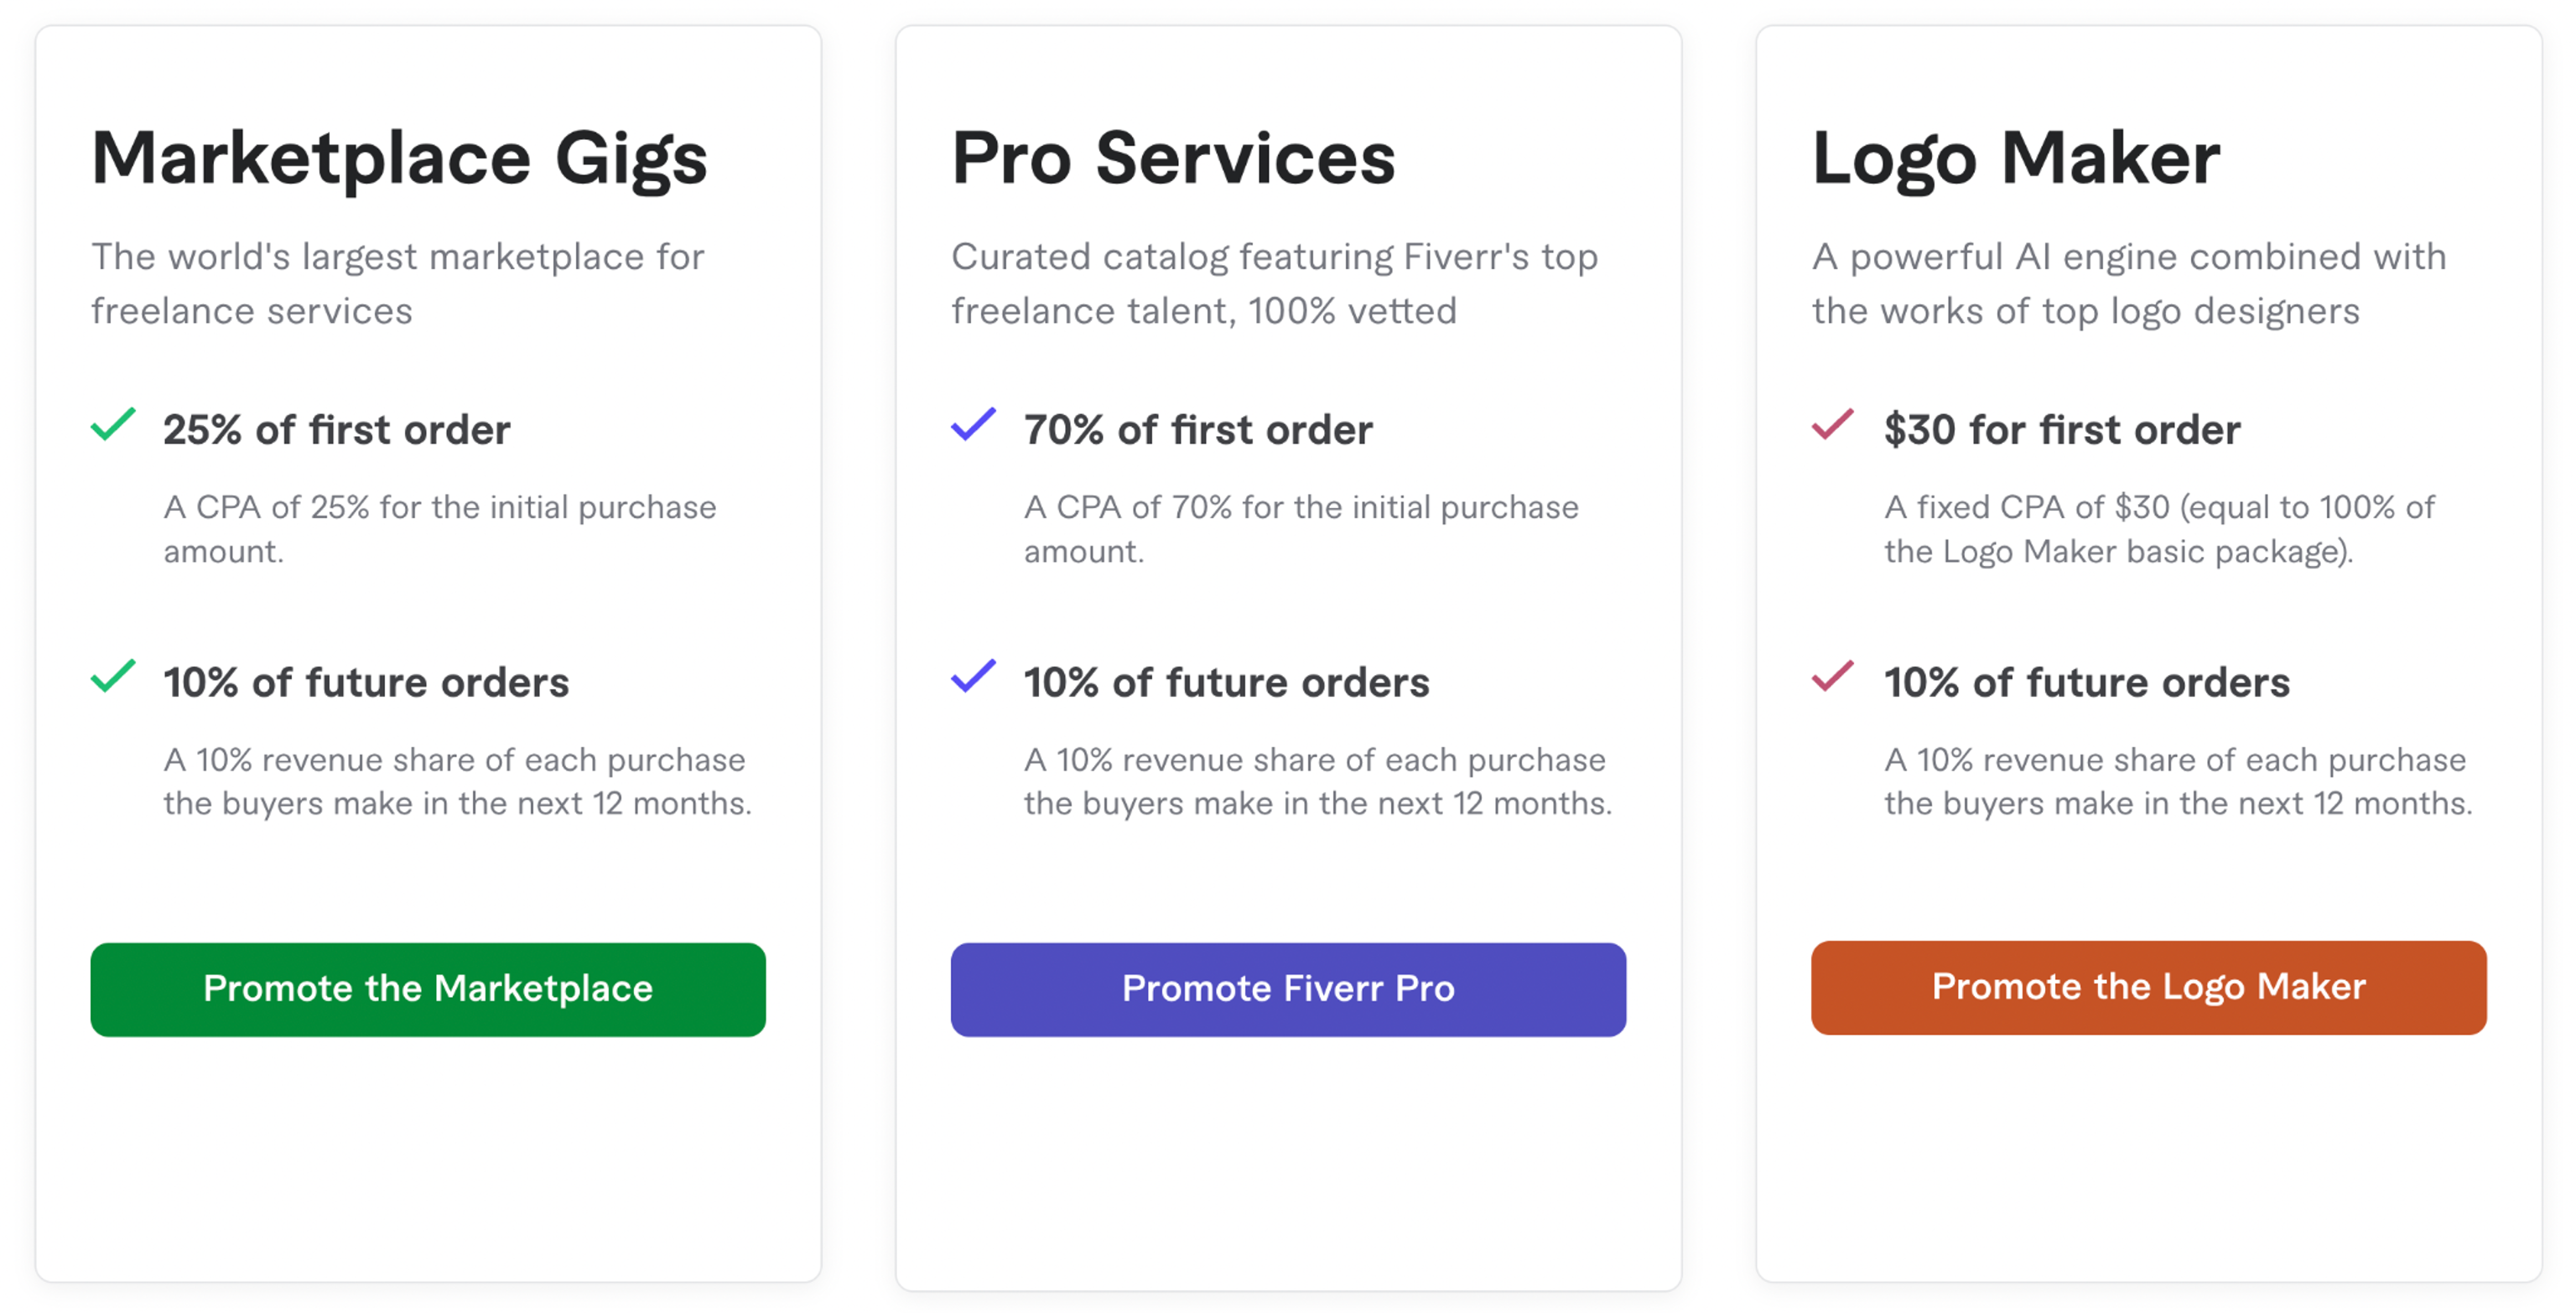Click purple checkmark beside Pro Services 10% future orders
The image size is (2576, 1313).
[x=973, y=677]
